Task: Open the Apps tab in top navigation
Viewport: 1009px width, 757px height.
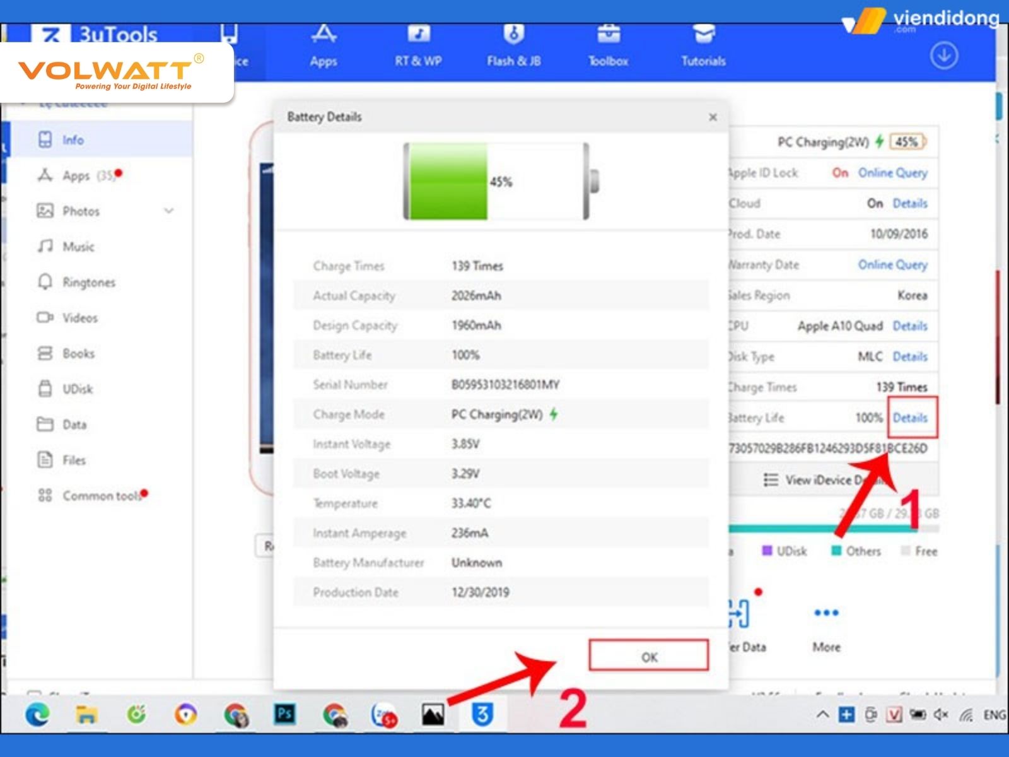Action: (324, 44)
